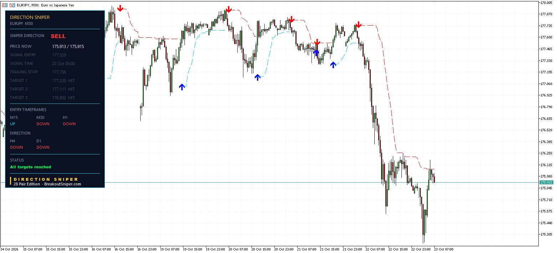Select the DIRECTION SNIPER panel heading
The height and width of the screenshot is (253, 557).
(30, 17)
